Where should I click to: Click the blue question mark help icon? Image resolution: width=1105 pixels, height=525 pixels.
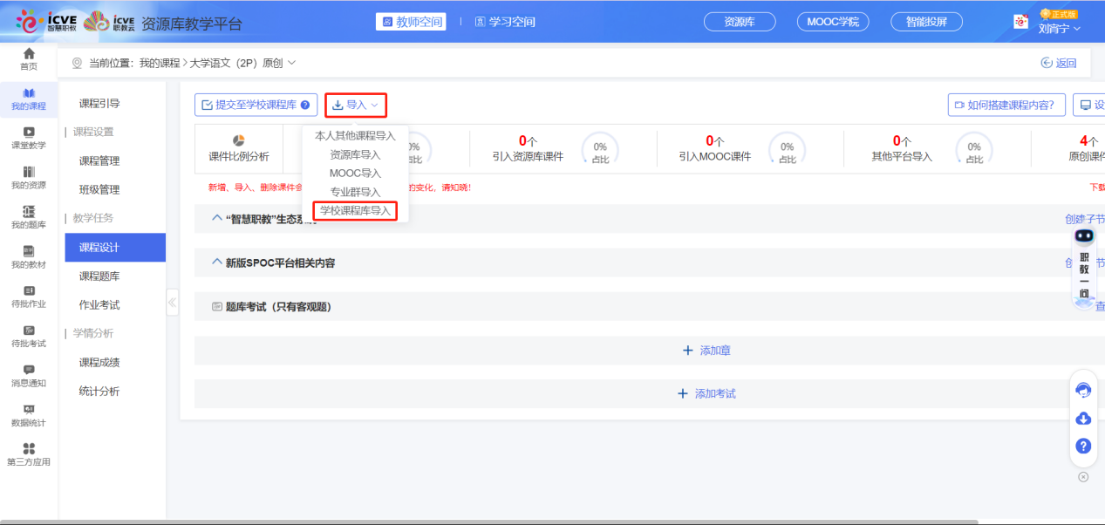1083,446
